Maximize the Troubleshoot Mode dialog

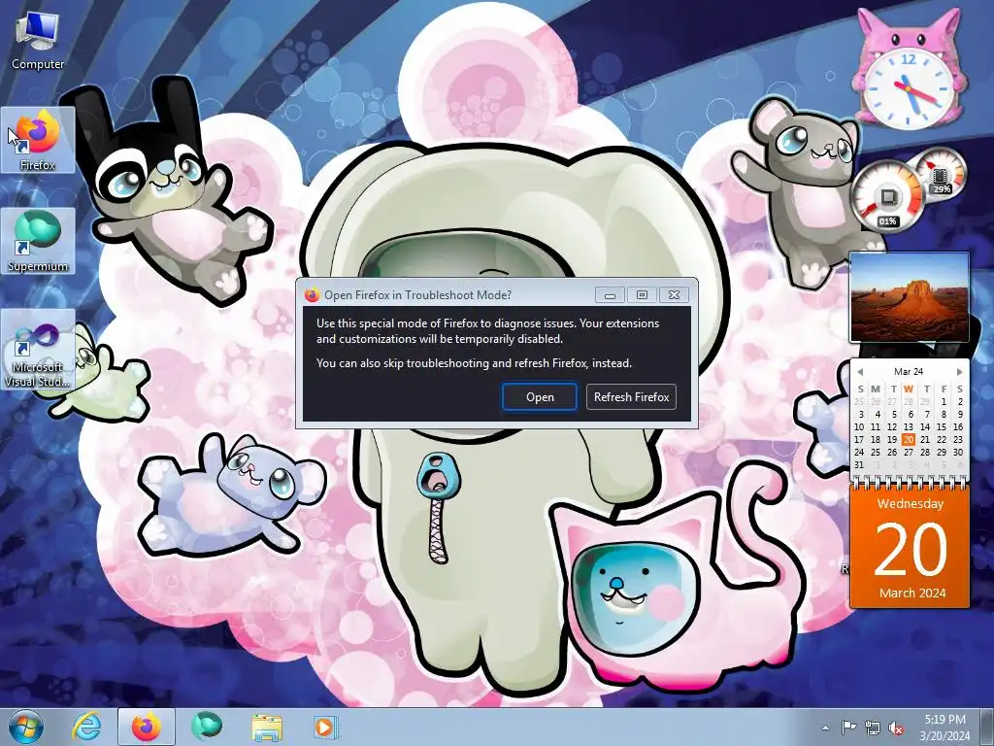[642, 295]
